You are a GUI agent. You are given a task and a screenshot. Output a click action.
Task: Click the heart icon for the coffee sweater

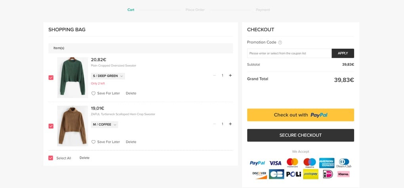93,142
